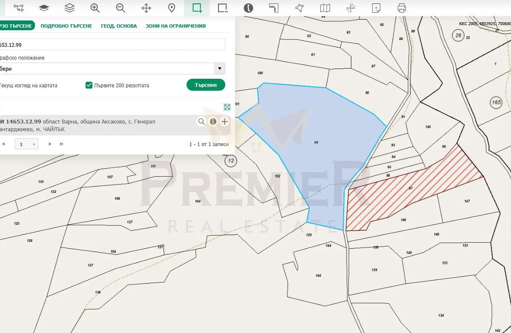Click the zoom in magnifier tool
The image size is (511, 333).
95,8
